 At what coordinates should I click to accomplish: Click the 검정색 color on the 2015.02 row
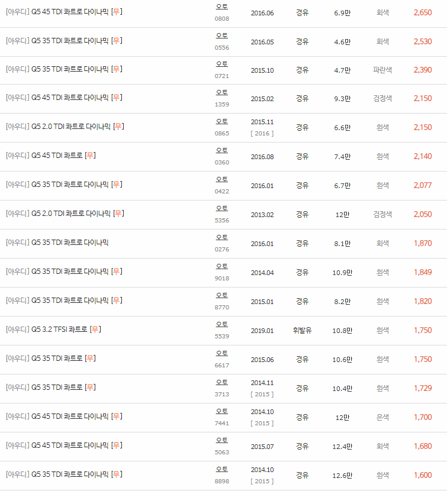click(382, 98)
